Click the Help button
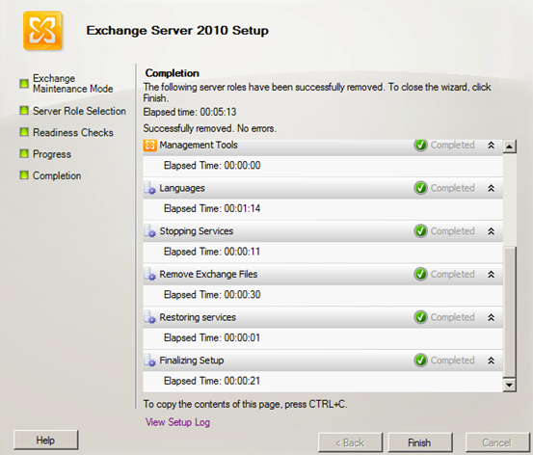 pyautogui.click(x=46, y=440)
